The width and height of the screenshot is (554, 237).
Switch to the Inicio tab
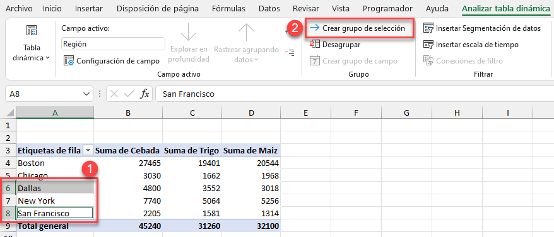pos(52,8)
